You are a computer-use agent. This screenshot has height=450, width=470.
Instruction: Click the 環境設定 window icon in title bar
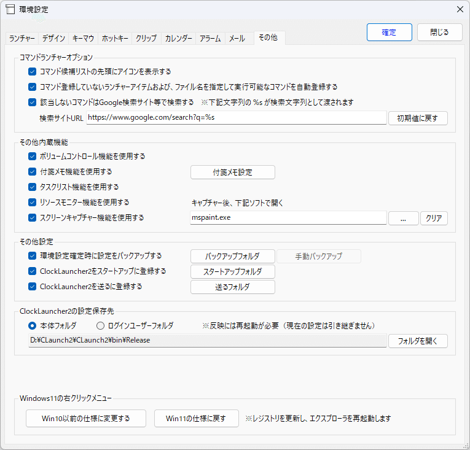[x=10, y=10]
